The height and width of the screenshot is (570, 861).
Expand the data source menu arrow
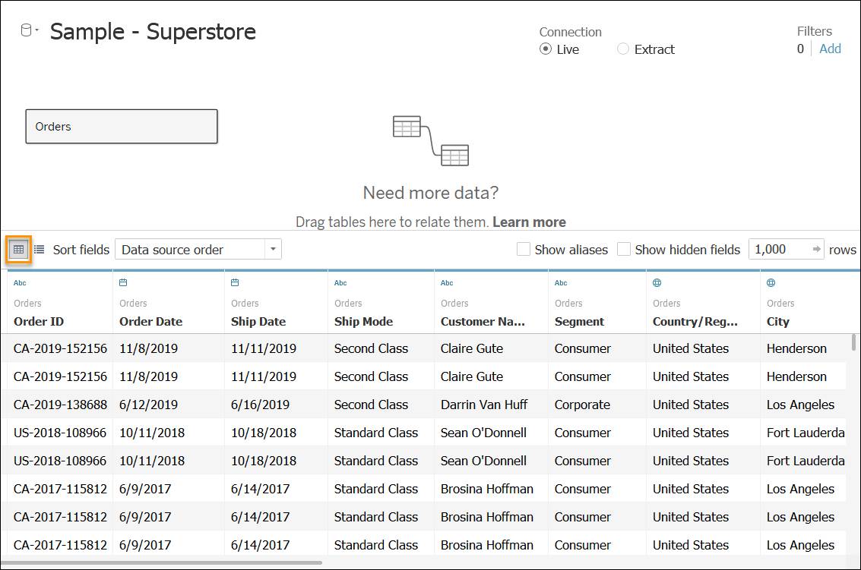click(37, 30)
